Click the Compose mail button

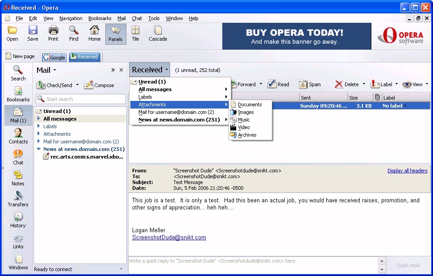(99, 85)
